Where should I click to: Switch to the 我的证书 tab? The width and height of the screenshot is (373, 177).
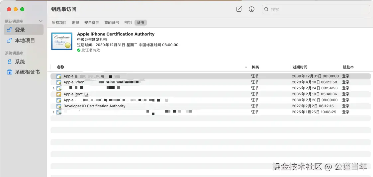[112, 23]
